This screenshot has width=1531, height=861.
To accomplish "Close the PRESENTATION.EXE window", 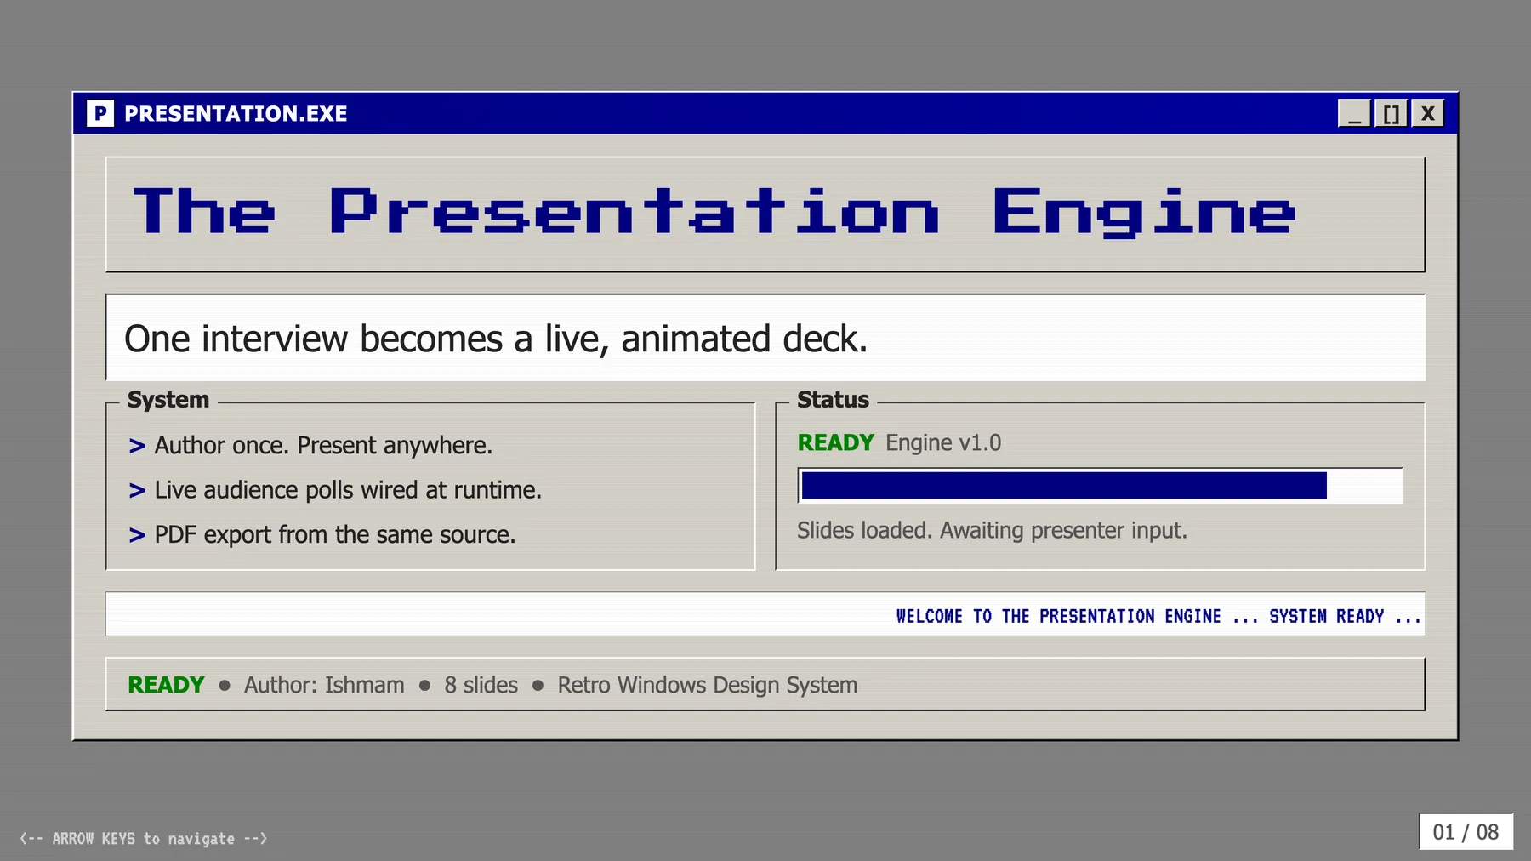I will pos(1427,112).
